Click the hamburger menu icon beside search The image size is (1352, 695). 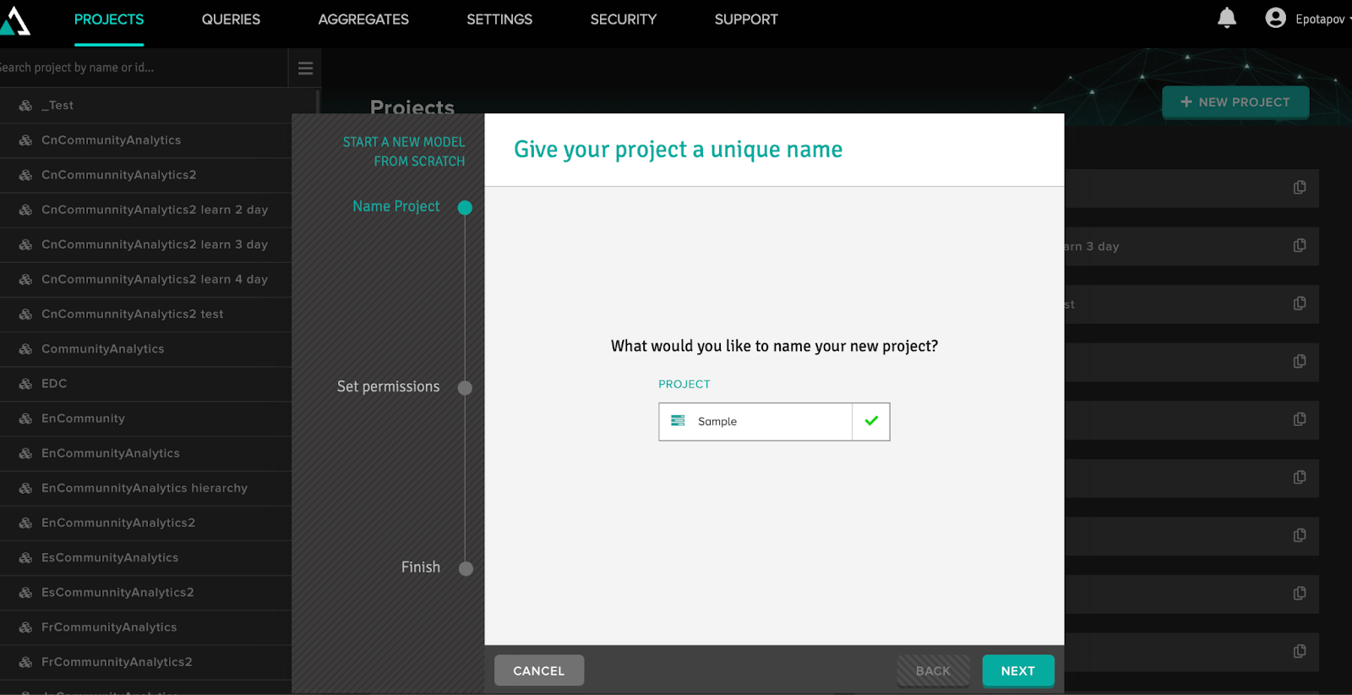pos(306,68)
